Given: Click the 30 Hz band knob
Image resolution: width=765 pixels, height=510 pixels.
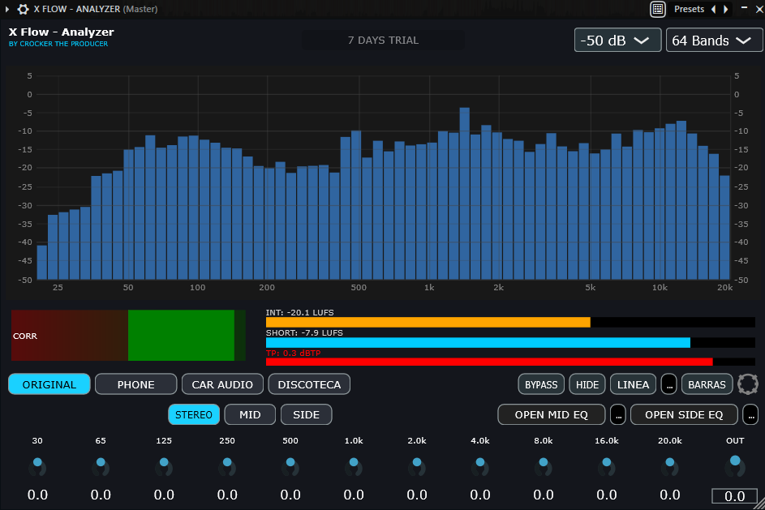Looking at the screenshot, I should point(37,466).
